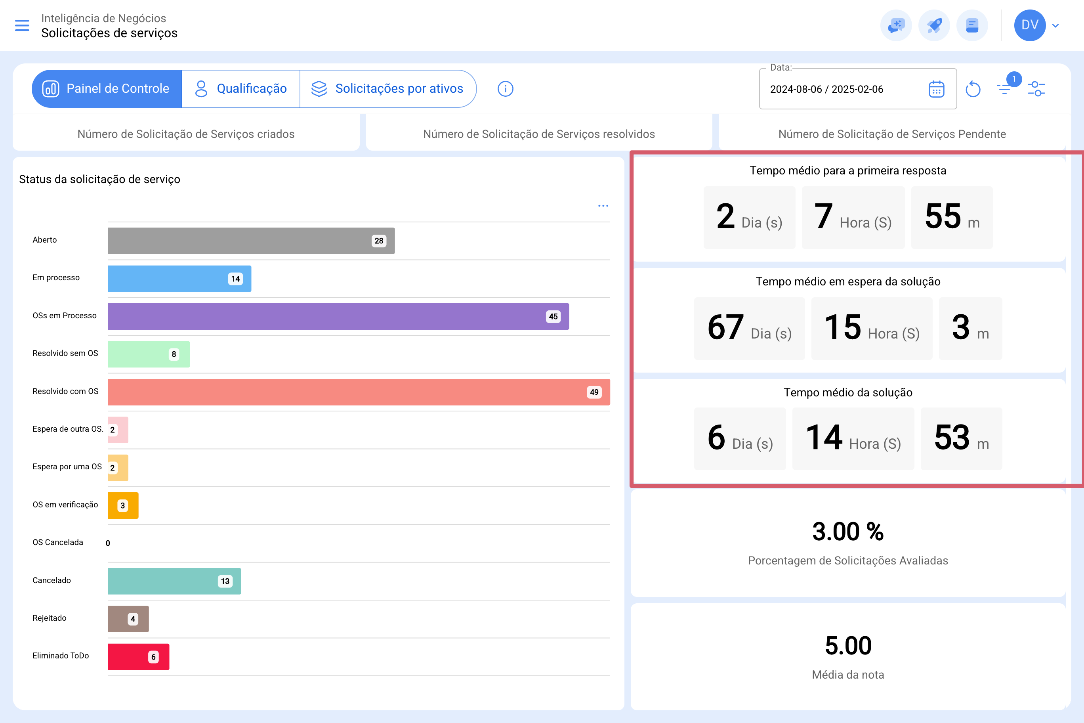Screen dimensions: 1084x723
Task: Click the brown Rejeitado bar
Action: 128,619
